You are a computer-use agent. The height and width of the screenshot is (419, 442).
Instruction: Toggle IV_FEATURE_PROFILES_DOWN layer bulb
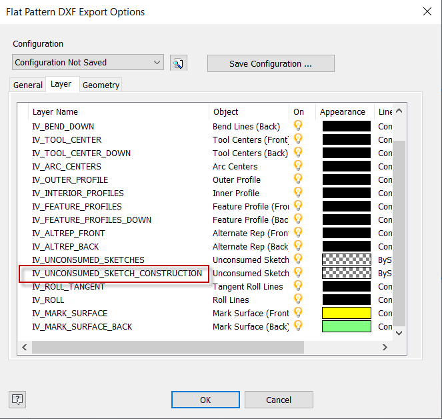click(298, 219)
